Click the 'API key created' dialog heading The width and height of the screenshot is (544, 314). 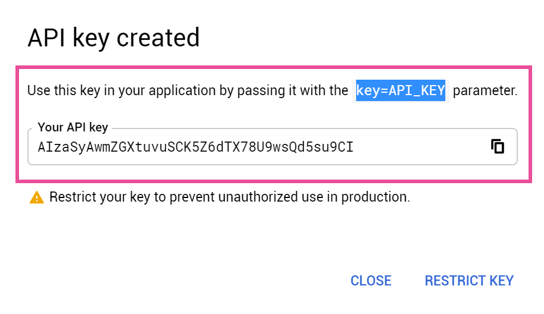pos(114,37)
